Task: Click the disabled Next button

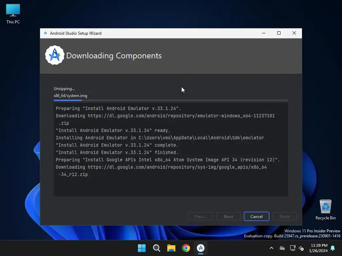Action: (x=228, y=216)
